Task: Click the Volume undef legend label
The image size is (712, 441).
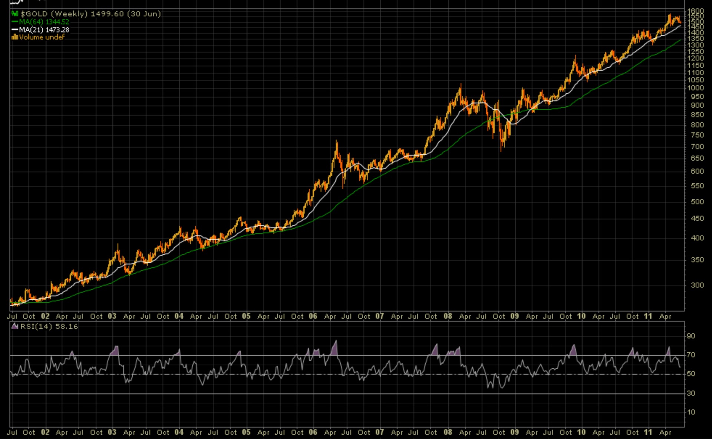Action: point(42,37)
